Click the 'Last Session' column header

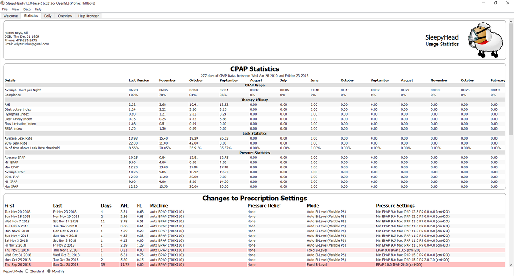139,81
